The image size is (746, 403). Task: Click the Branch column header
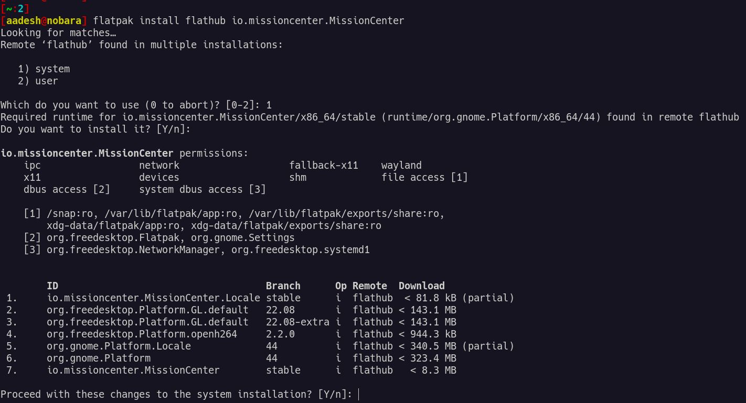point(283,286)
